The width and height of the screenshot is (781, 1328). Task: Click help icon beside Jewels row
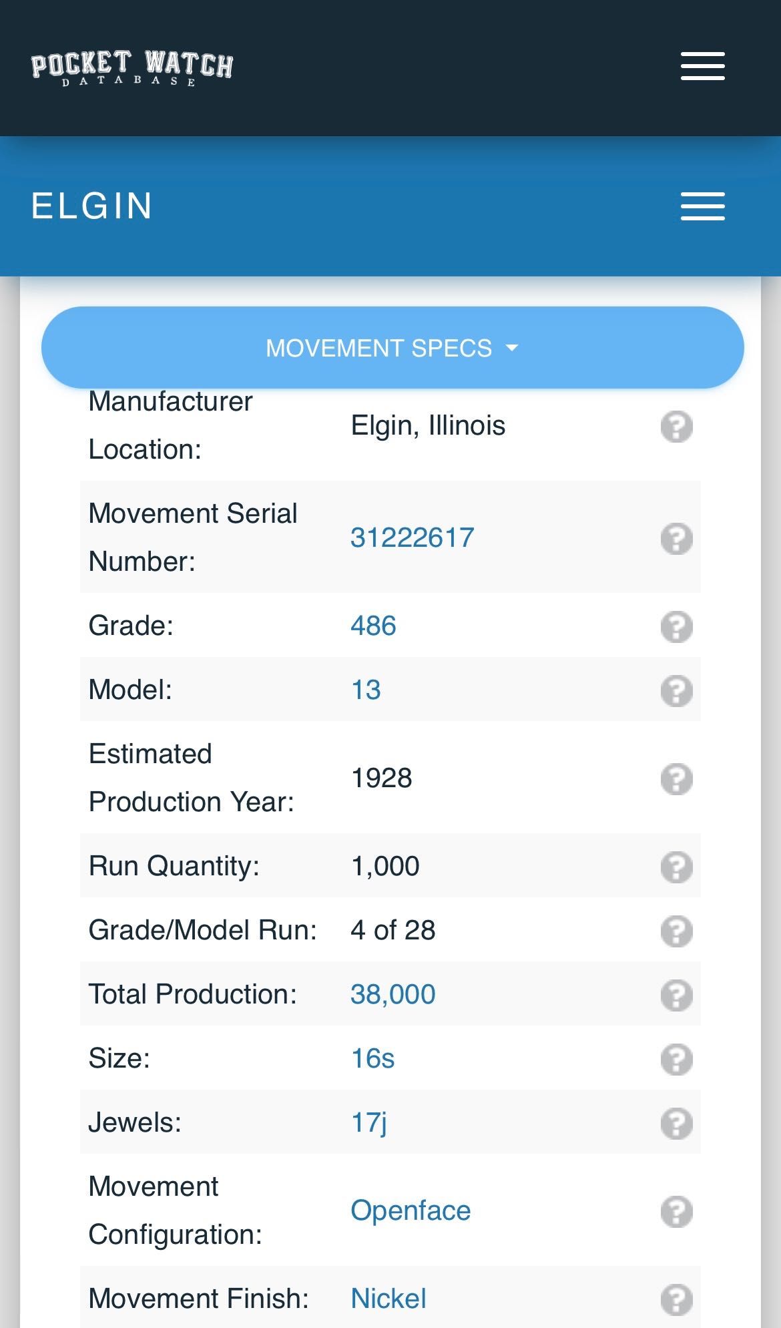tap(677, 1124)
